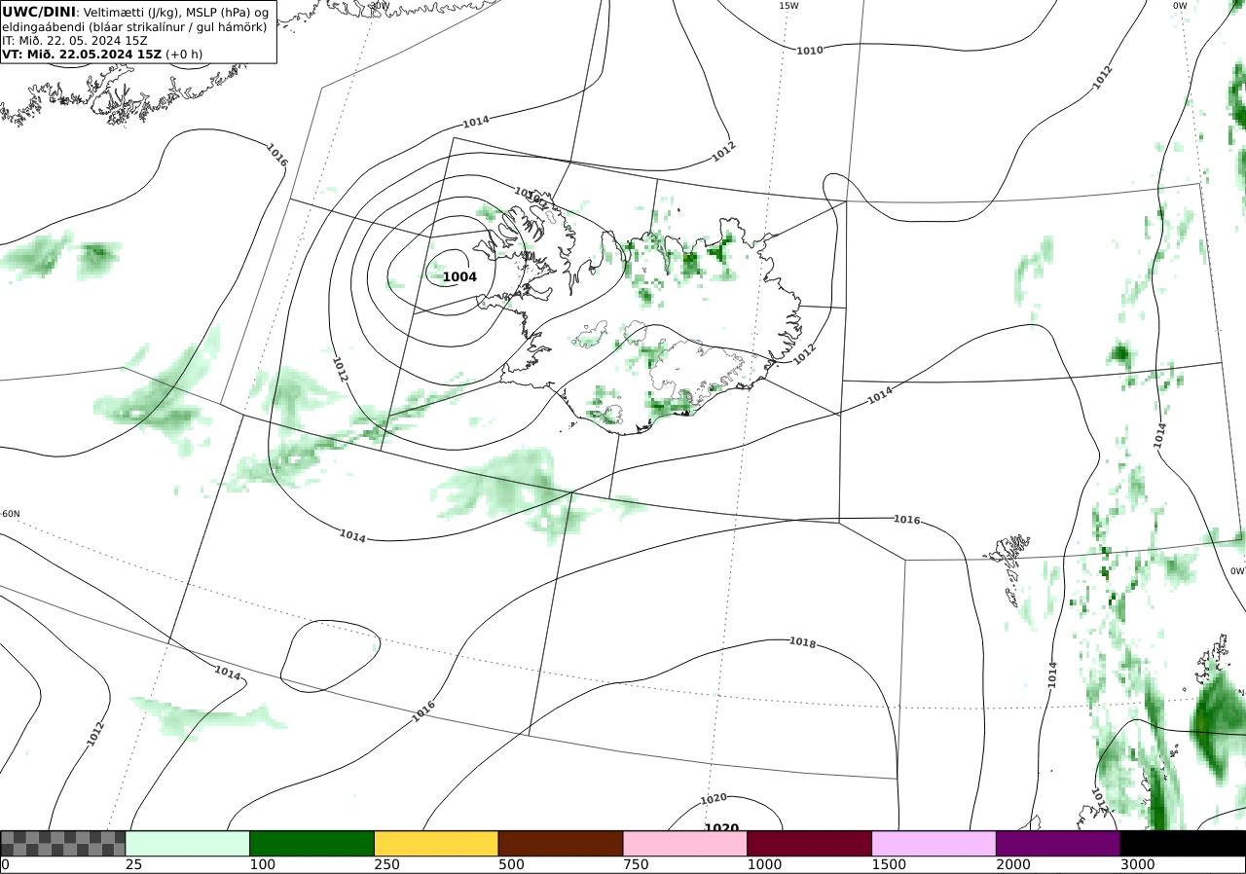Viewport: 1246px width, 874px height.
Task: Click the legend value 3000
Action: pos(1138,864)
